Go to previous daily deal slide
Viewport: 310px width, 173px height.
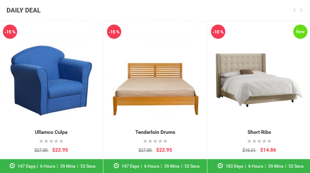click(x=294, y=10)
